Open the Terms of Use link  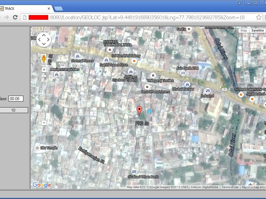[230, 187]
